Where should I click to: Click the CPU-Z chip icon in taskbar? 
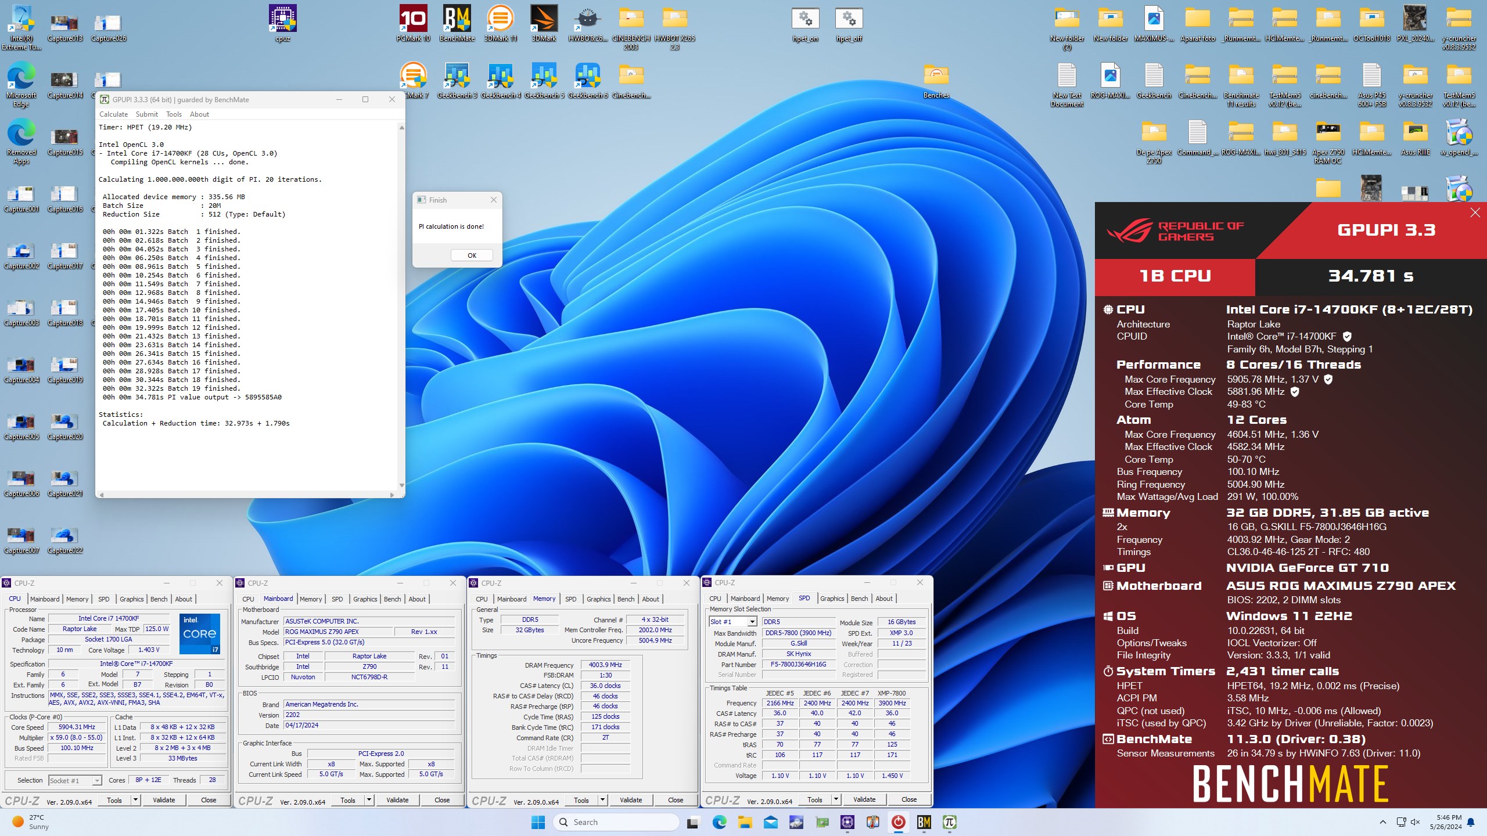[x=847, y=822]
